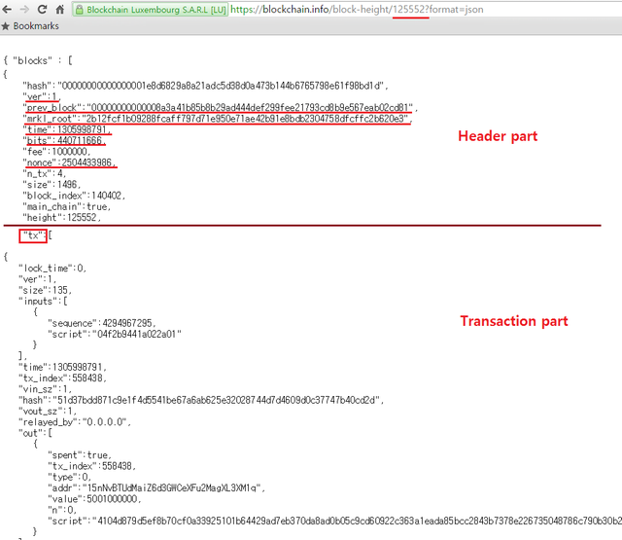Viewport: 622px width, 540px height.
Task: Click the "lock_time":0 line
Action: [52, 269]
